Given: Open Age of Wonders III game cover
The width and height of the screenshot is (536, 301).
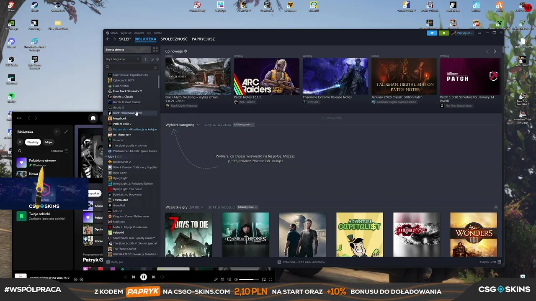Looking at the screenshot, I should pyautogui.click(x=473, y=235).
